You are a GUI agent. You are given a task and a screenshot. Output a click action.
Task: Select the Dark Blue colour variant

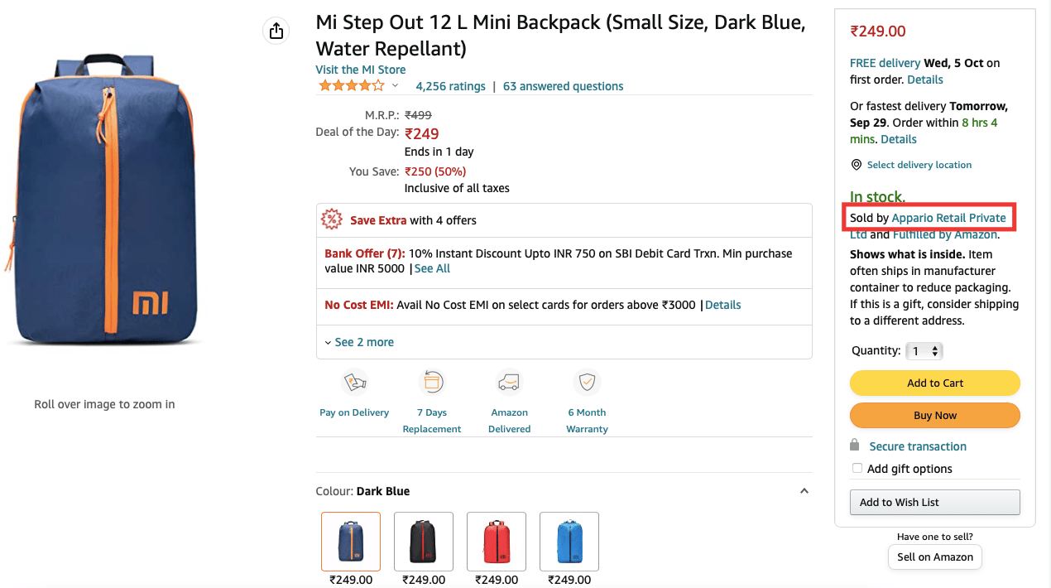(350, 541)
